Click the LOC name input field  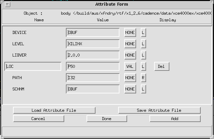33,67
